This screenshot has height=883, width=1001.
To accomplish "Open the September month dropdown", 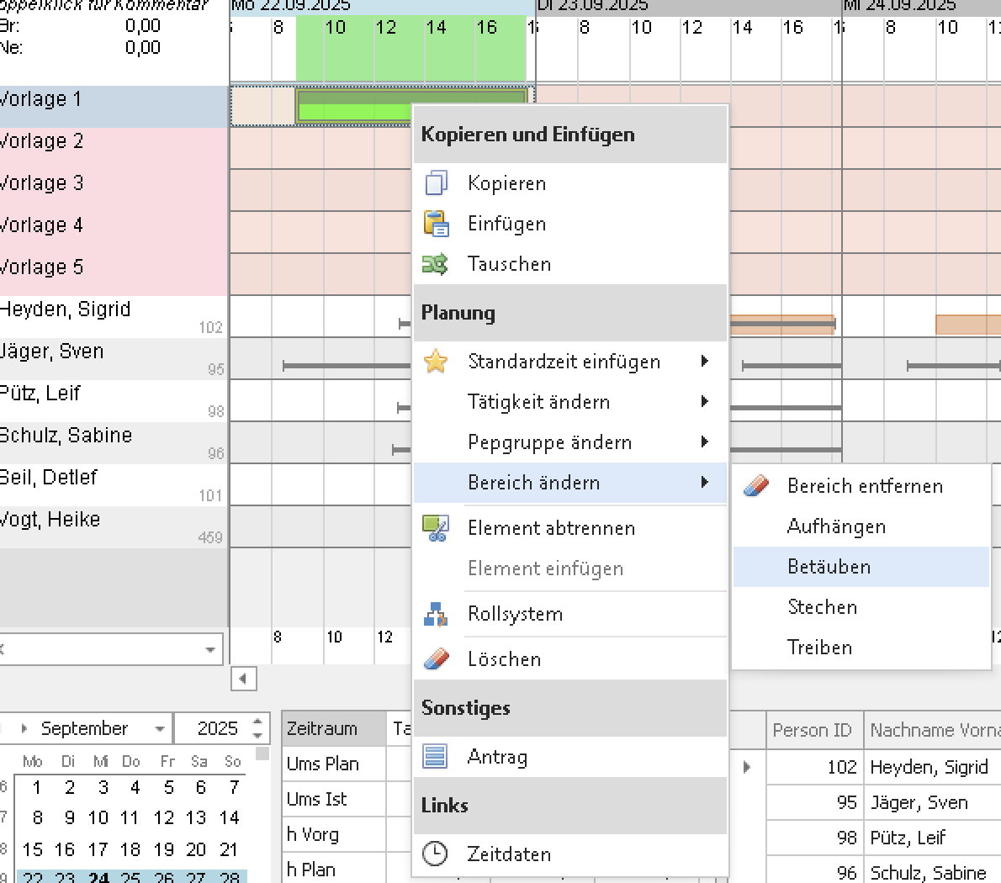I will point(159,728).
